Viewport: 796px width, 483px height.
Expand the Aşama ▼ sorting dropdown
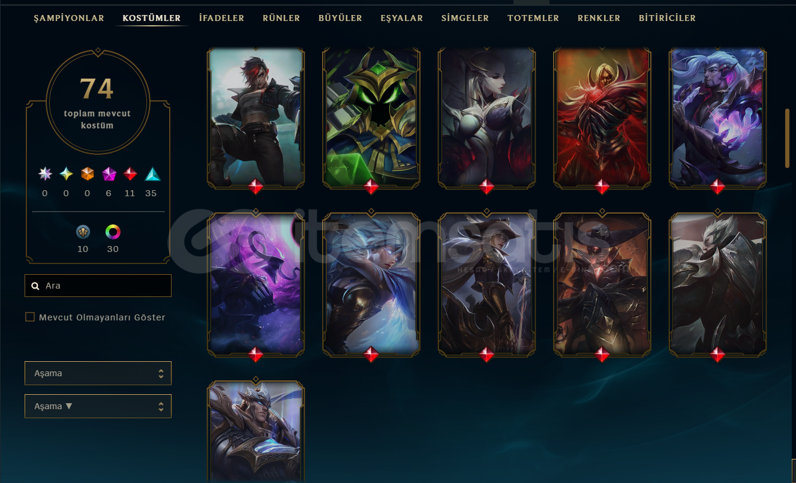point(98,406)
